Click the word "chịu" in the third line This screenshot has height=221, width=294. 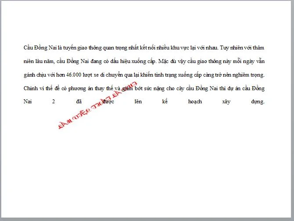pos(41,75)
